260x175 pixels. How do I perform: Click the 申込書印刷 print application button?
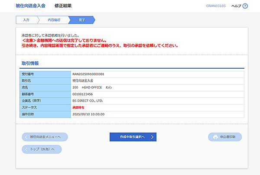pos(225,137)
